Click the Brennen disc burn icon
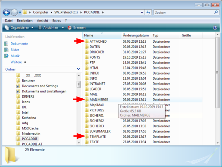 70,28
